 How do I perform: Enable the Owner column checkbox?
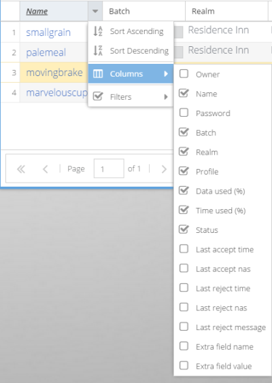coord(184,74)
